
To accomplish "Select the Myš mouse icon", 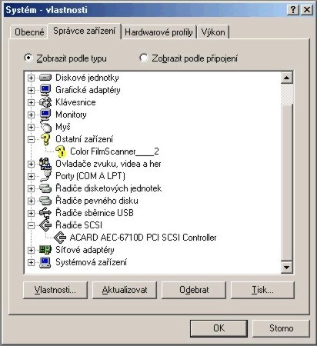I will (x=45, y=127).
